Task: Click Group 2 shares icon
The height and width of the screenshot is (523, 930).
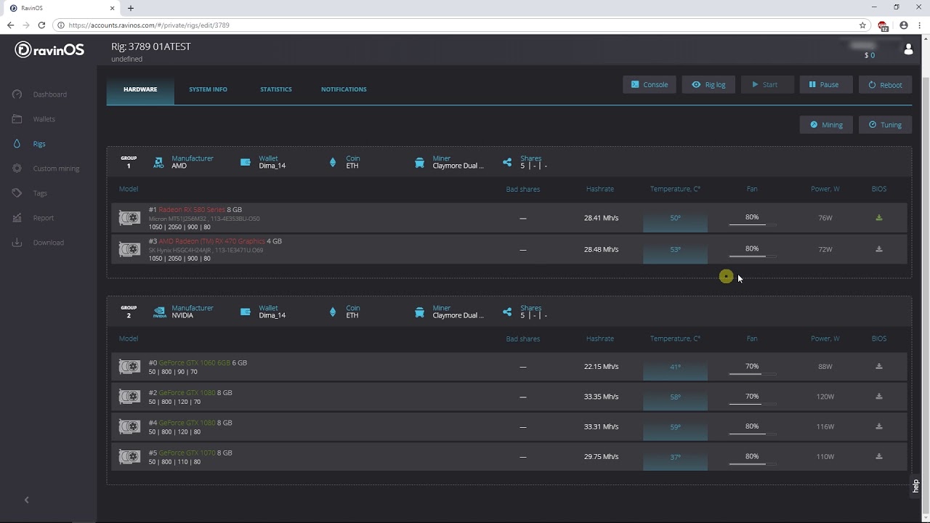Action: 507,312
